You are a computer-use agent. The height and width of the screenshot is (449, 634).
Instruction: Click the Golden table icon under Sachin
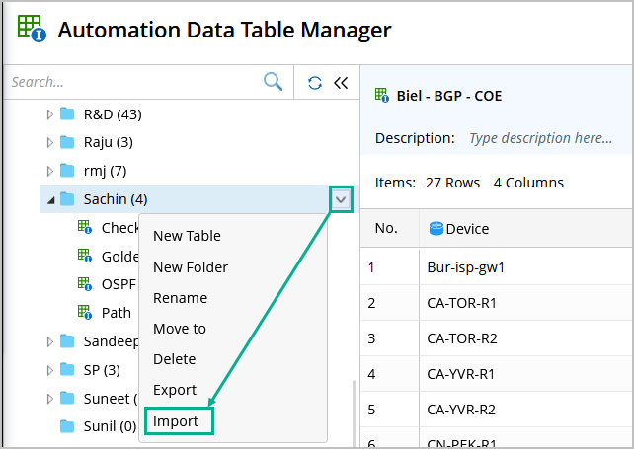coord(85,257)
